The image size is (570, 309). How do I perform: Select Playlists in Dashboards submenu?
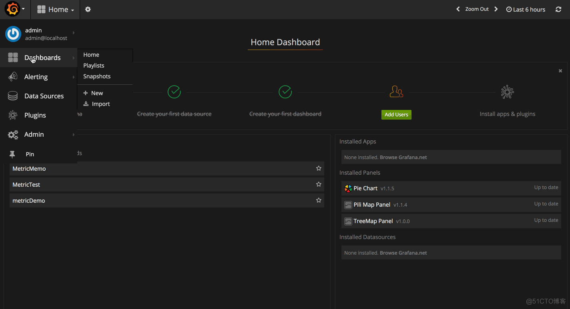point(94,66)
